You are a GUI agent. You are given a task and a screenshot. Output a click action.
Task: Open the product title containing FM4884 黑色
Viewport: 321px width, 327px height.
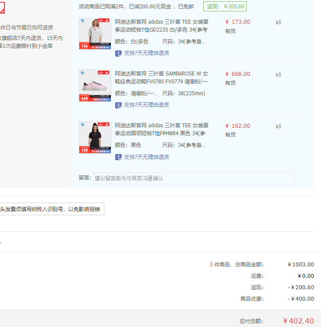(162, 129)
